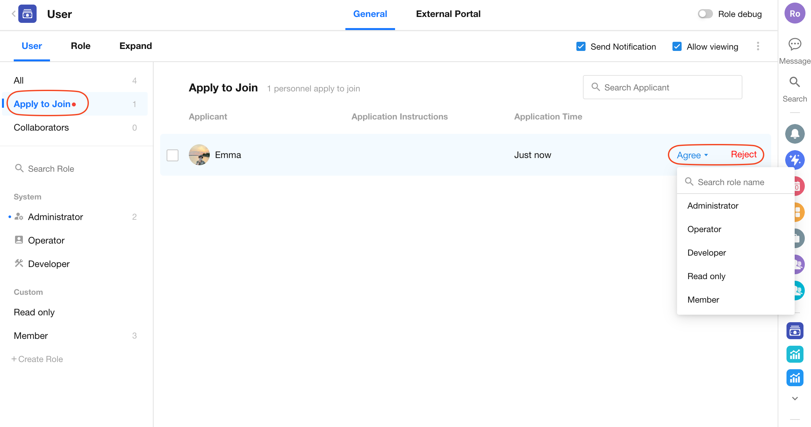Open the Role tab

[x=80, y=46]
